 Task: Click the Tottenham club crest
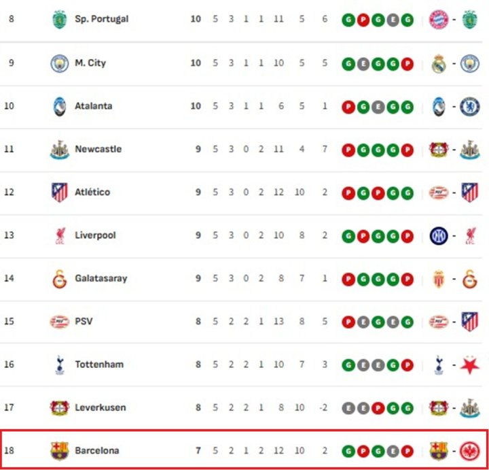(x=60, y=365)
